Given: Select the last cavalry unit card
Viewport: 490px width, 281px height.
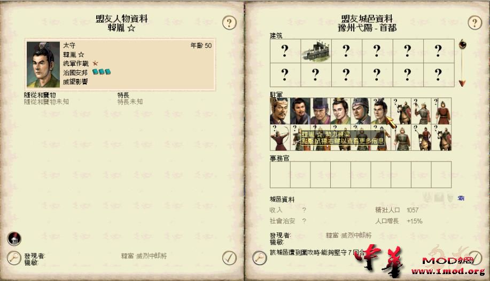Looking at the screenshot, I should coord(442,138).
